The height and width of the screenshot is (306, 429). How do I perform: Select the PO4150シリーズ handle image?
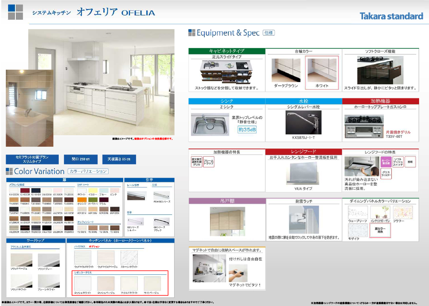point(161,196)
